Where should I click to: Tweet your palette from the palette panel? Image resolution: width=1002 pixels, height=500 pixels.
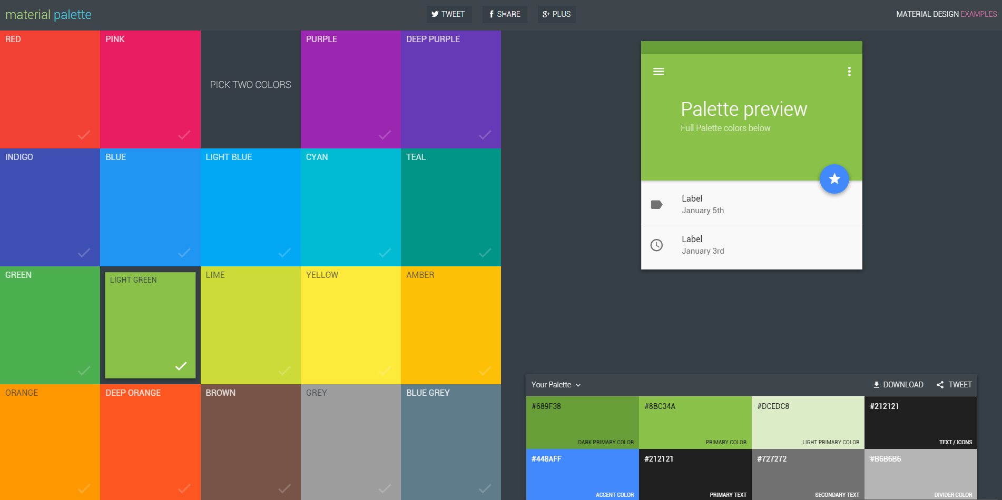point(954,385)
